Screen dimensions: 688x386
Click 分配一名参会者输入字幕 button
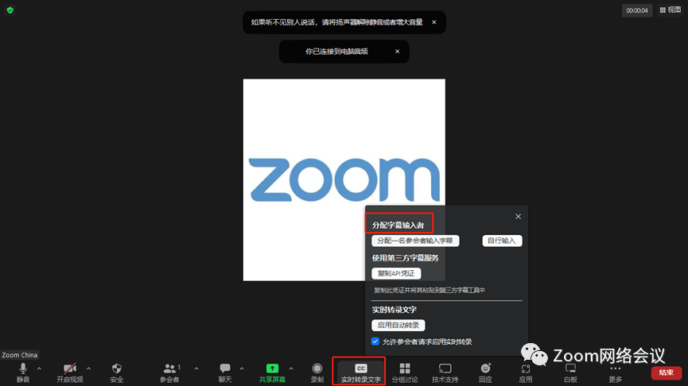415,241
